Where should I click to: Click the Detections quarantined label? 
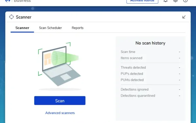pos(138,96)
